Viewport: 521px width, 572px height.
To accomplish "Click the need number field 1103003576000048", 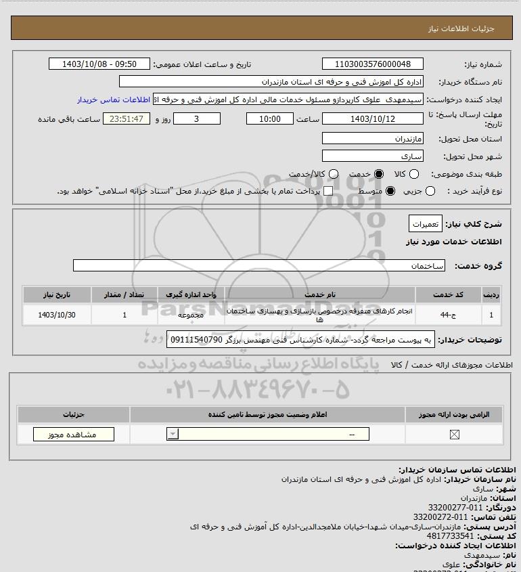I will 373,64.
